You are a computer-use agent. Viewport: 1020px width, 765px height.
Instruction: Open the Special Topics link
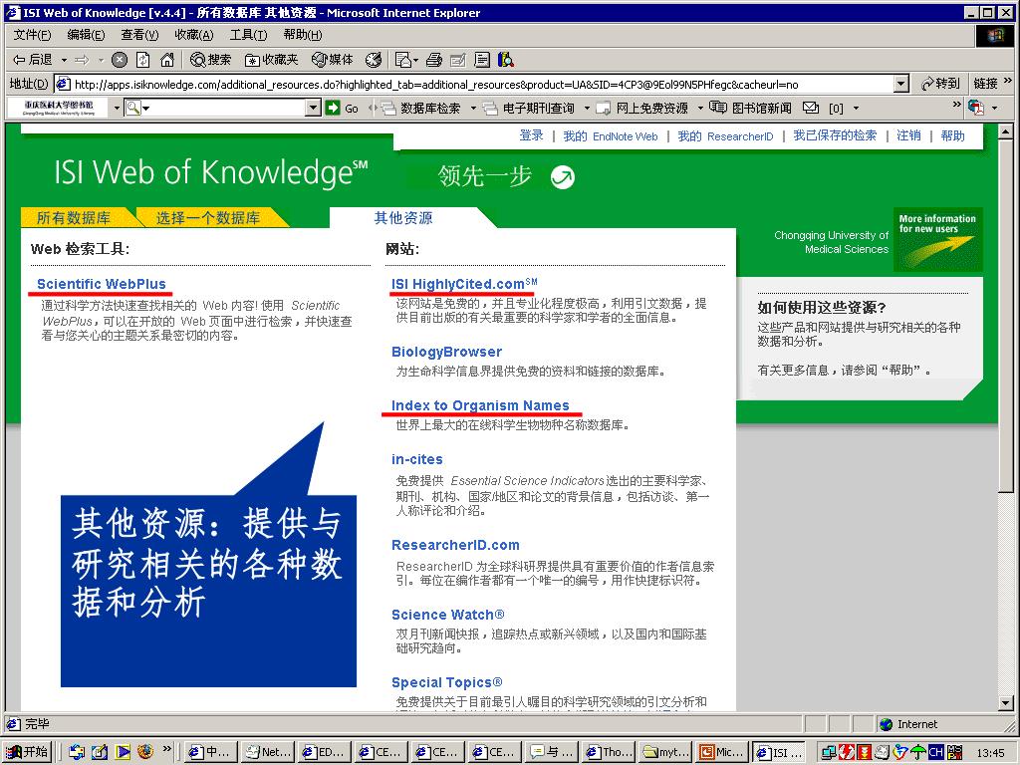(447, 682)
